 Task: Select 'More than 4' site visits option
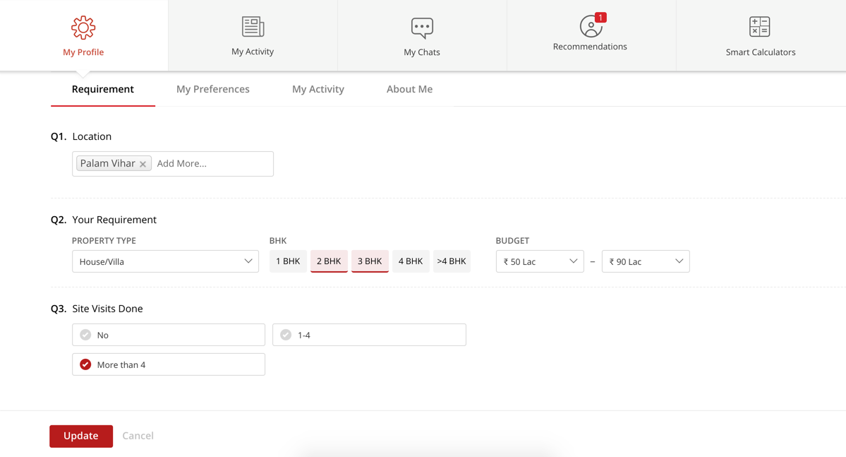click(x=169, y=364)
